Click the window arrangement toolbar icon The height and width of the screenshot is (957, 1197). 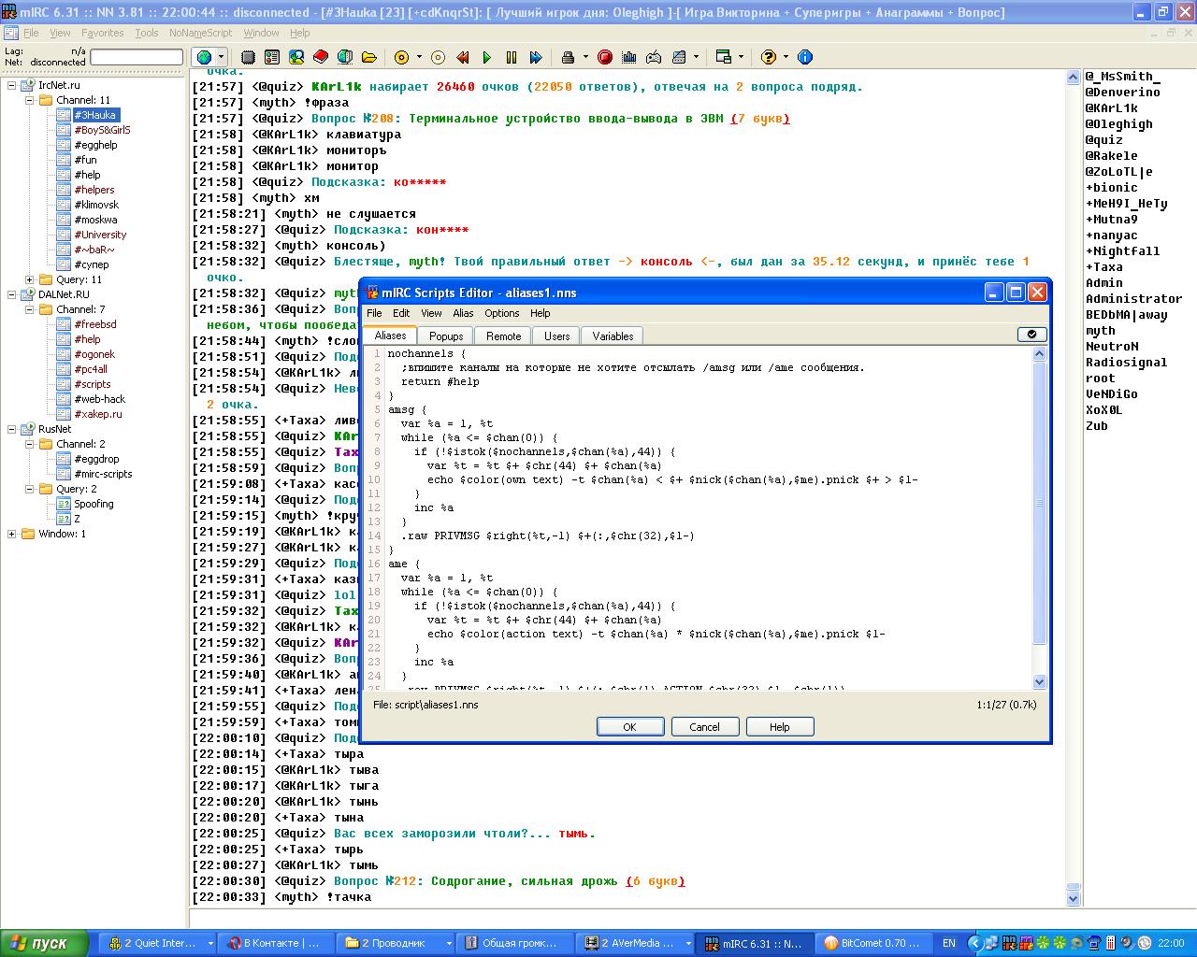pos(723,57)
